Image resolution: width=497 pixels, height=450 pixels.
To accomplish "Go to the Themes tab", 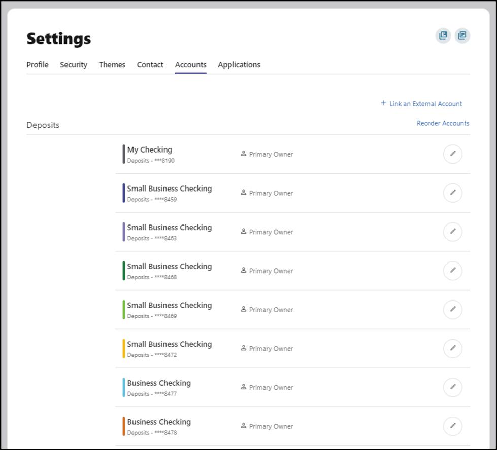I will point(112,65).
